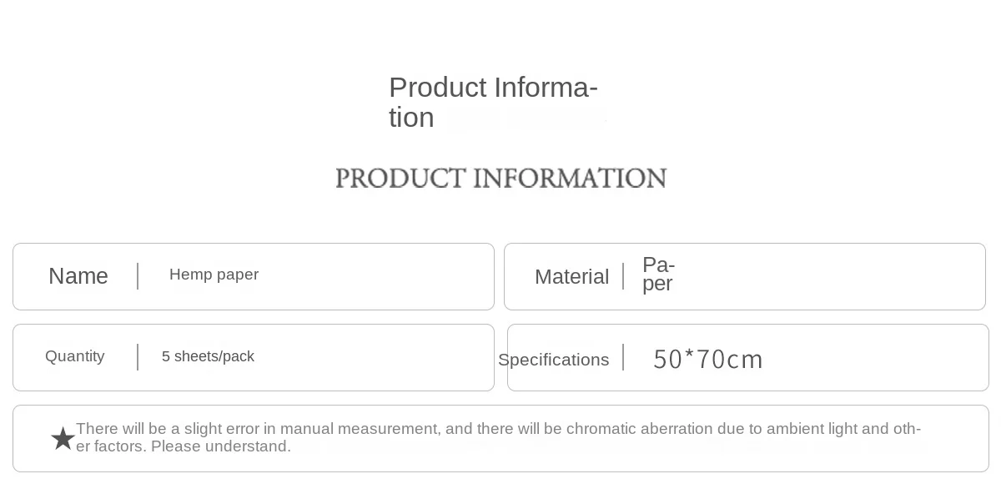
Task: Click the divider line beside Material
Action: point(623,276)
